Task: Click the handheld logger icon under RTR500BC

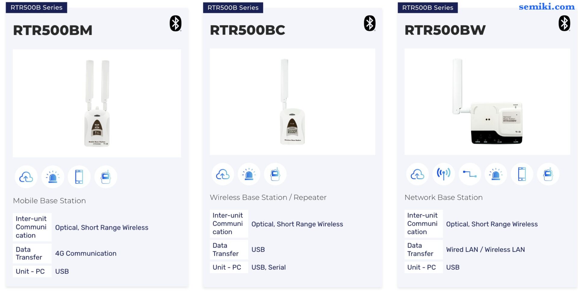Action: click(275, 174)
